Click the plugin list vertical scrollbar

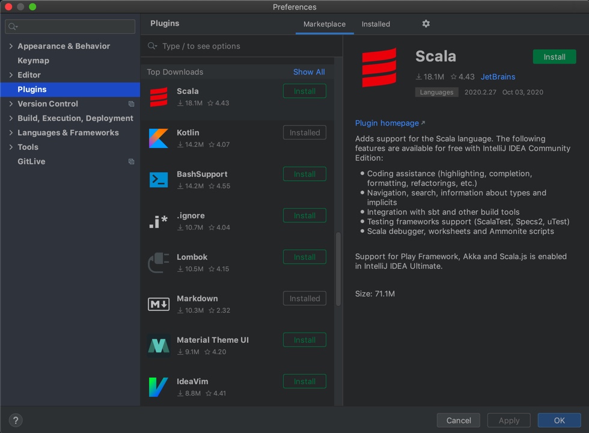tap(338, 269)
